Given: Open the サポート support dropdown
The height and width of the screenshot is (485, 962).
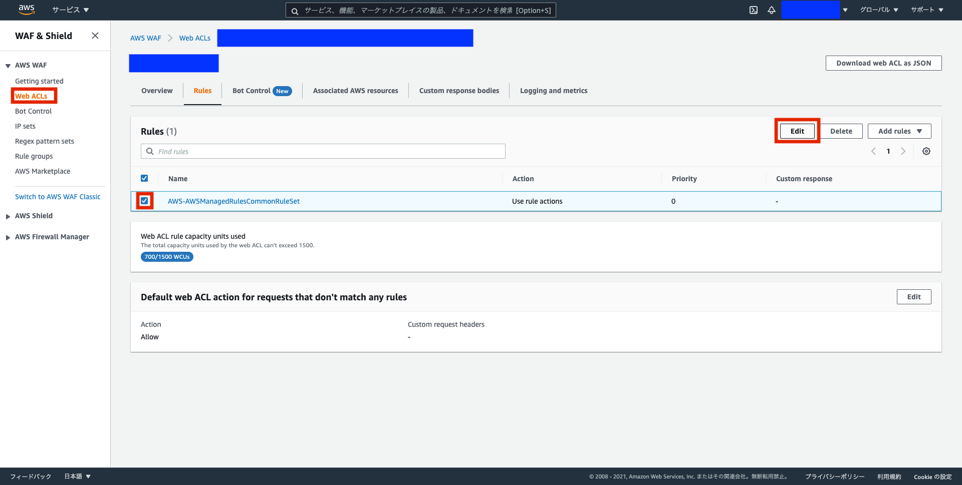Looking at the screenshot, I should (927, 10).
